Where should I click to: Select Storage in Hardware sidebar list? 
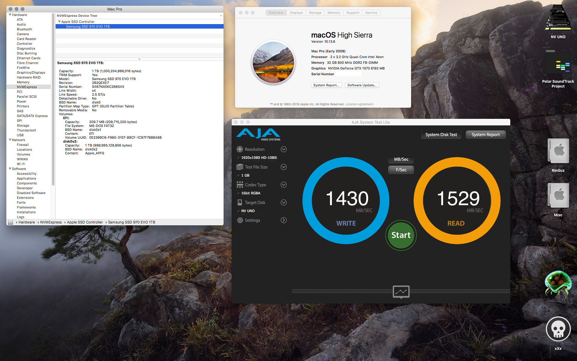point(23,125)
